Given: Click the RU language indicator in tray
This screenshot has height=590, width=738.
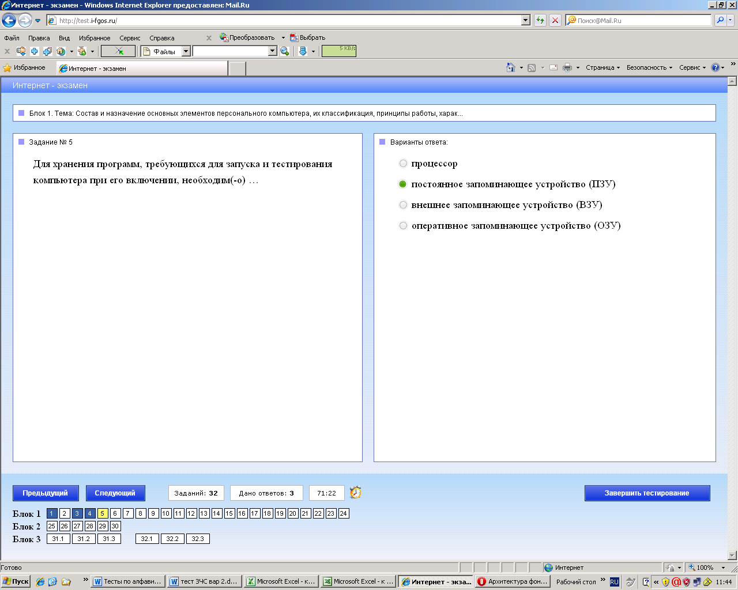Looking at the screenshot, I should [x=614, y=582].
